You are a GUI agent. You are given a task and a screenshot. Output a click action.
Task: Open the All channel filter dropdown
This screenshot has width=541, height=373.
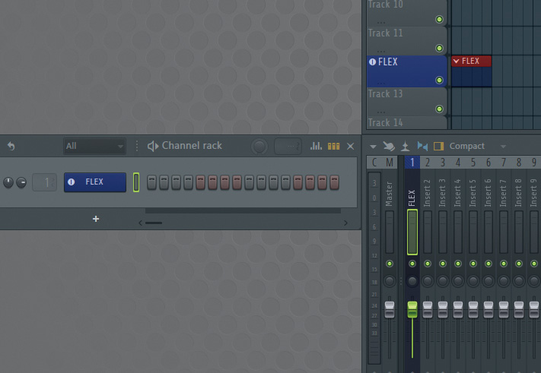(x=94, y=146)
